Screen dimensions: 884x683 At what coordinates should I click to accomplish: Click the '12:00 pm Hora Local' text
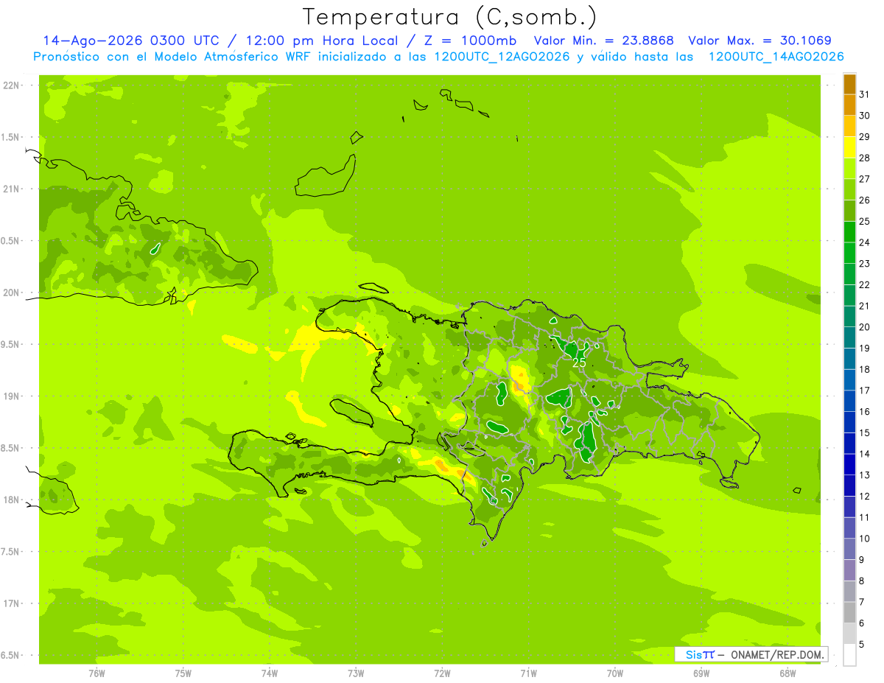pyautogui.click(x=321, y=41)
